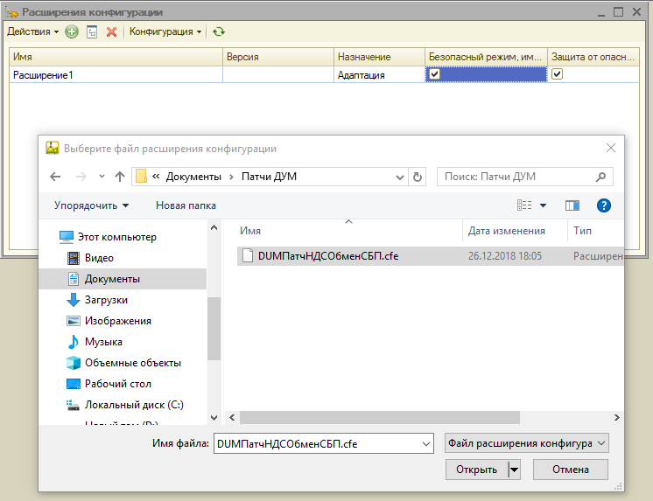
Task: Click date 26.12.2018 18:05 cell
Action: (505, 256)
